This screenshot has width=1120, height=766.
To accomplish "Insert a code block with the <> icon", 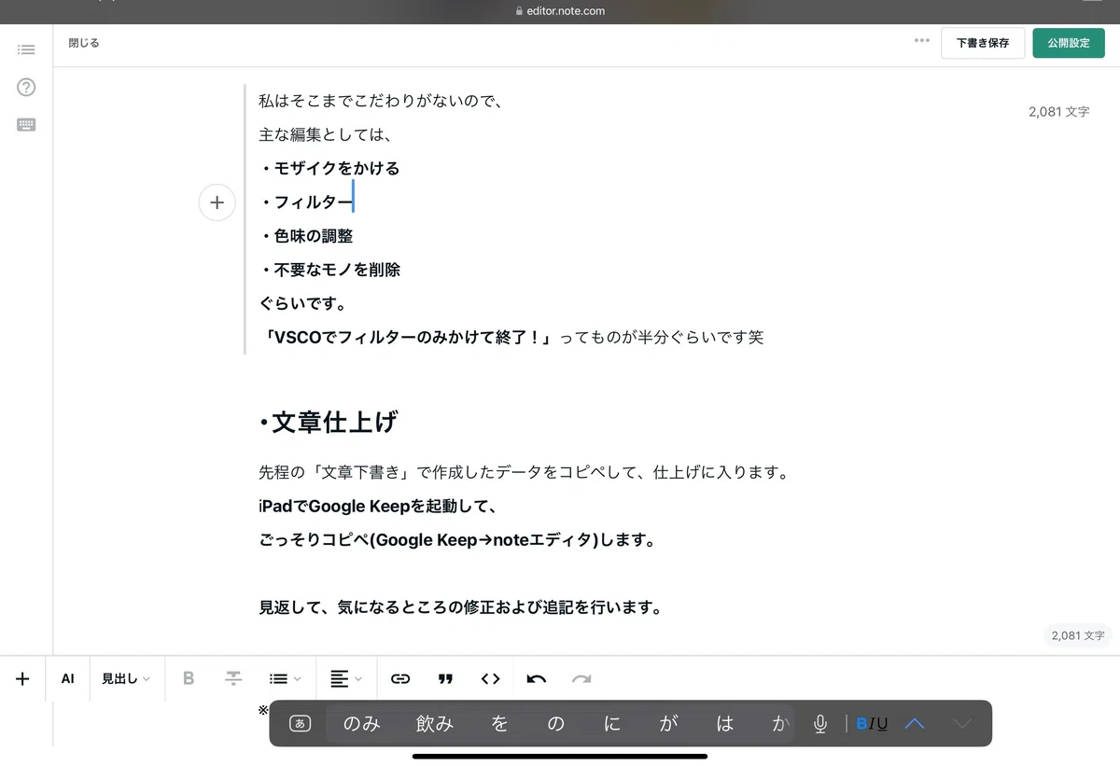I will (x=491, y=679).
